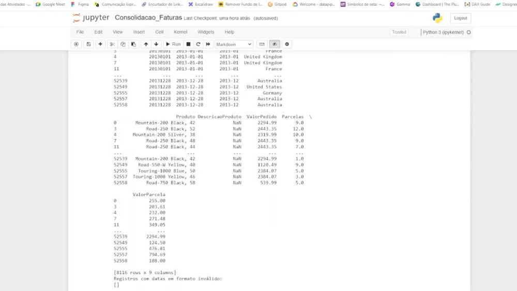Click the '[8116 rows x 9 columns]' text
This screenshot has height=291, width=517.
click(x=145, y=272)
